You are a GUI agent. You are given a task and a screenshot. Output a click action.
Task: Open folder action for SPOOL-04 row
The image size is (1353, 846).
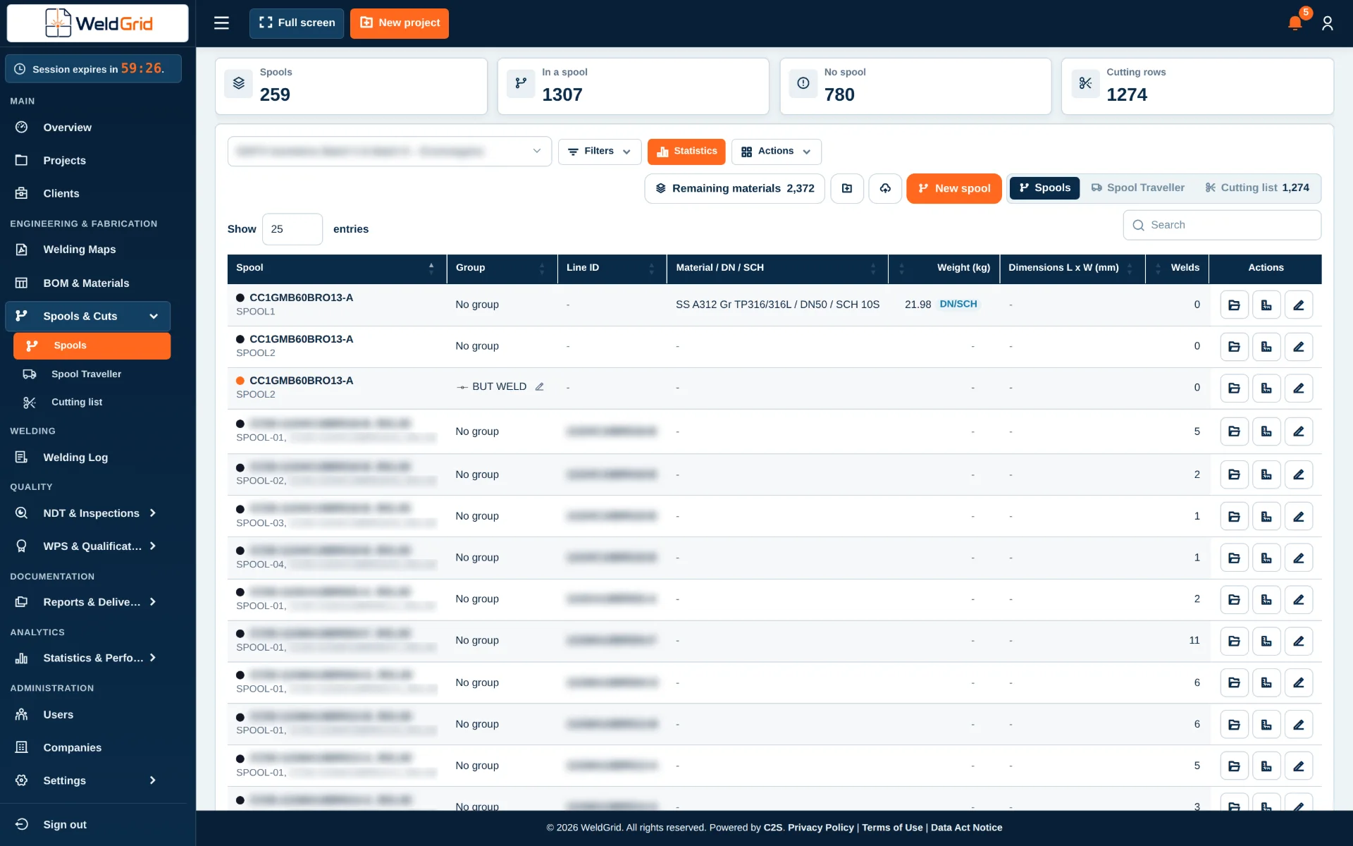pos(1234,558)
